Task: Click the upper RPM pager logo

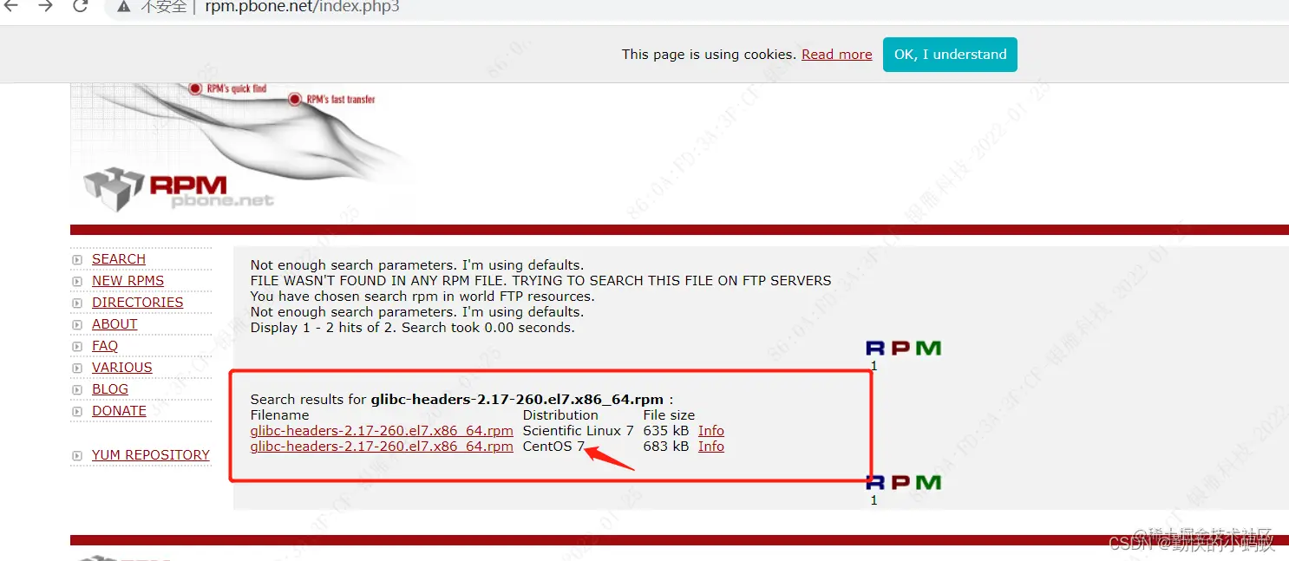Action: [903, 349]
